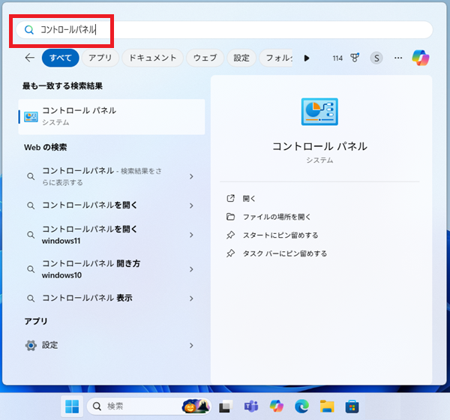Open Microsoft Teams from the taskbar
The width and height of the screenshot is (450, 420).
click(x=251, y=406)
